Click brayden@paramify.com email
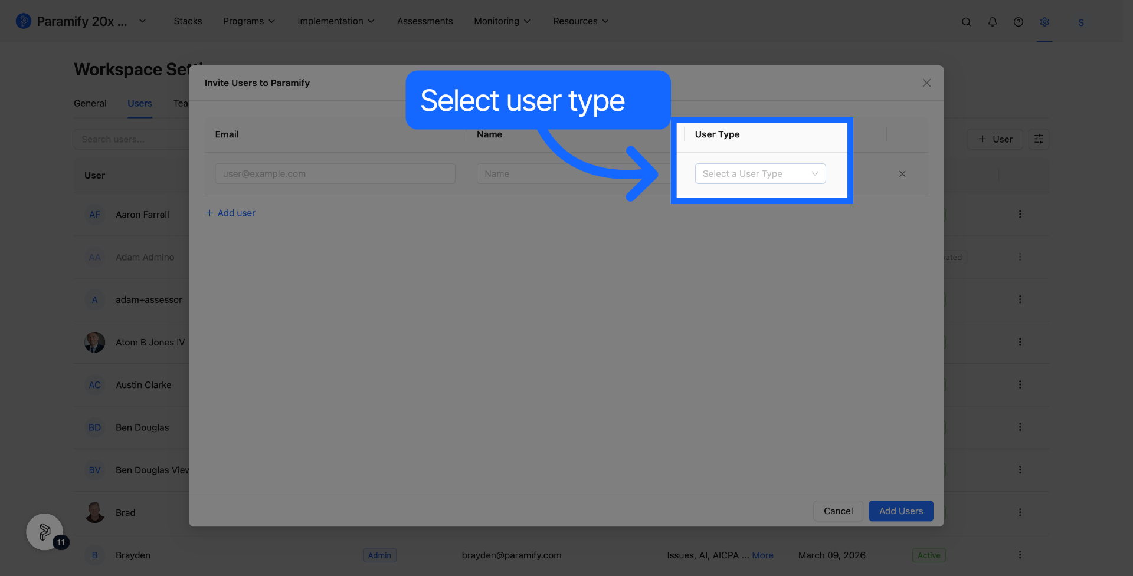The height and width of the screenshot is (576, 1133). click(x=512, y=555)
